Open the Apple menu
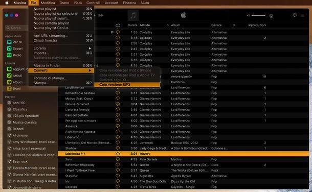This screenshot has height=192, width=312. tap(7, 3)
